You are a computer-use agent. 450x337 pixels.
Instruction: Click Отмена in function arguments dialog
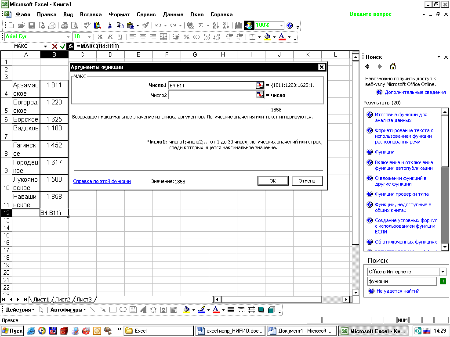[307, 181]
